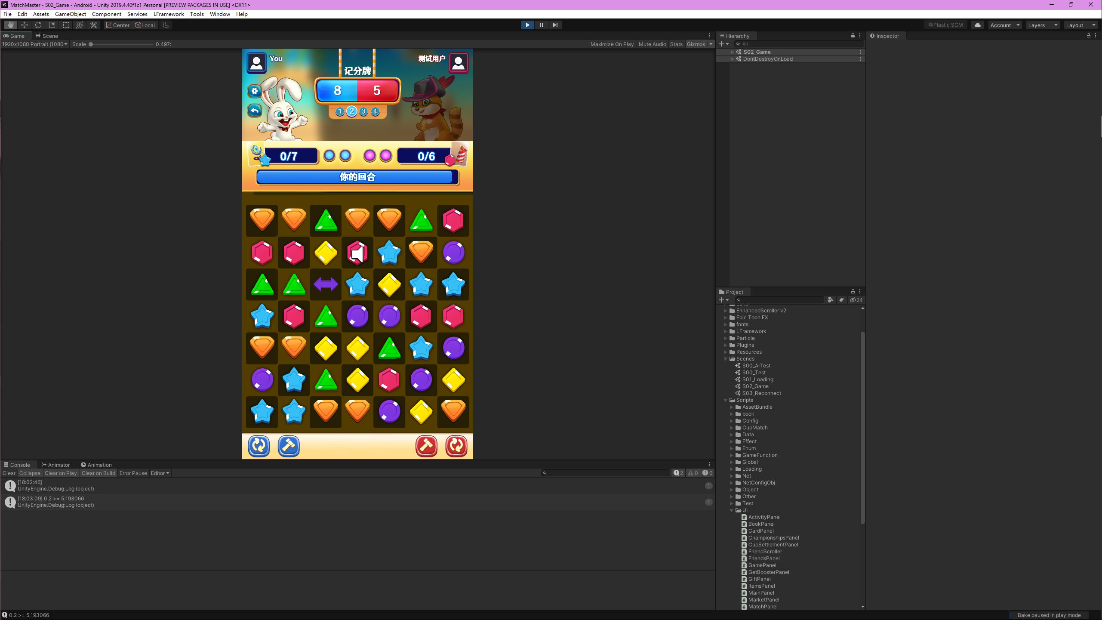The height and width of the screenshot is (620, 1102).
Task: Expand DontDestroyOnLoad in Hierarchy
Action: [x=732, y=59]
